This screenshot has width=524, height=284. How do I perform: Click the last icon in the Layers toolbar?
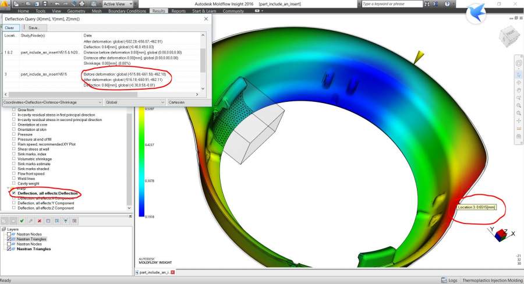(x=75, y=221)
